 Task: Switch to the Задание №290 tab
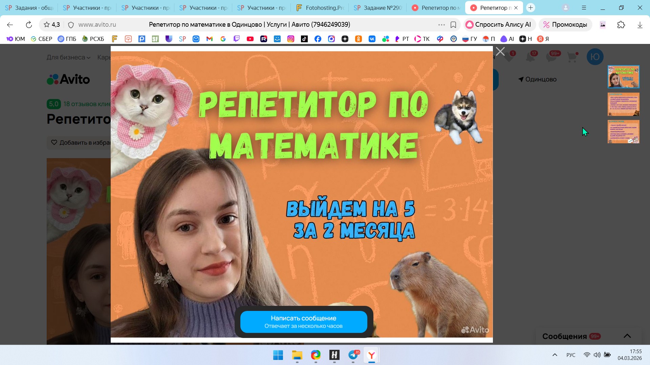pyautogui.click(x=378, y=8)
